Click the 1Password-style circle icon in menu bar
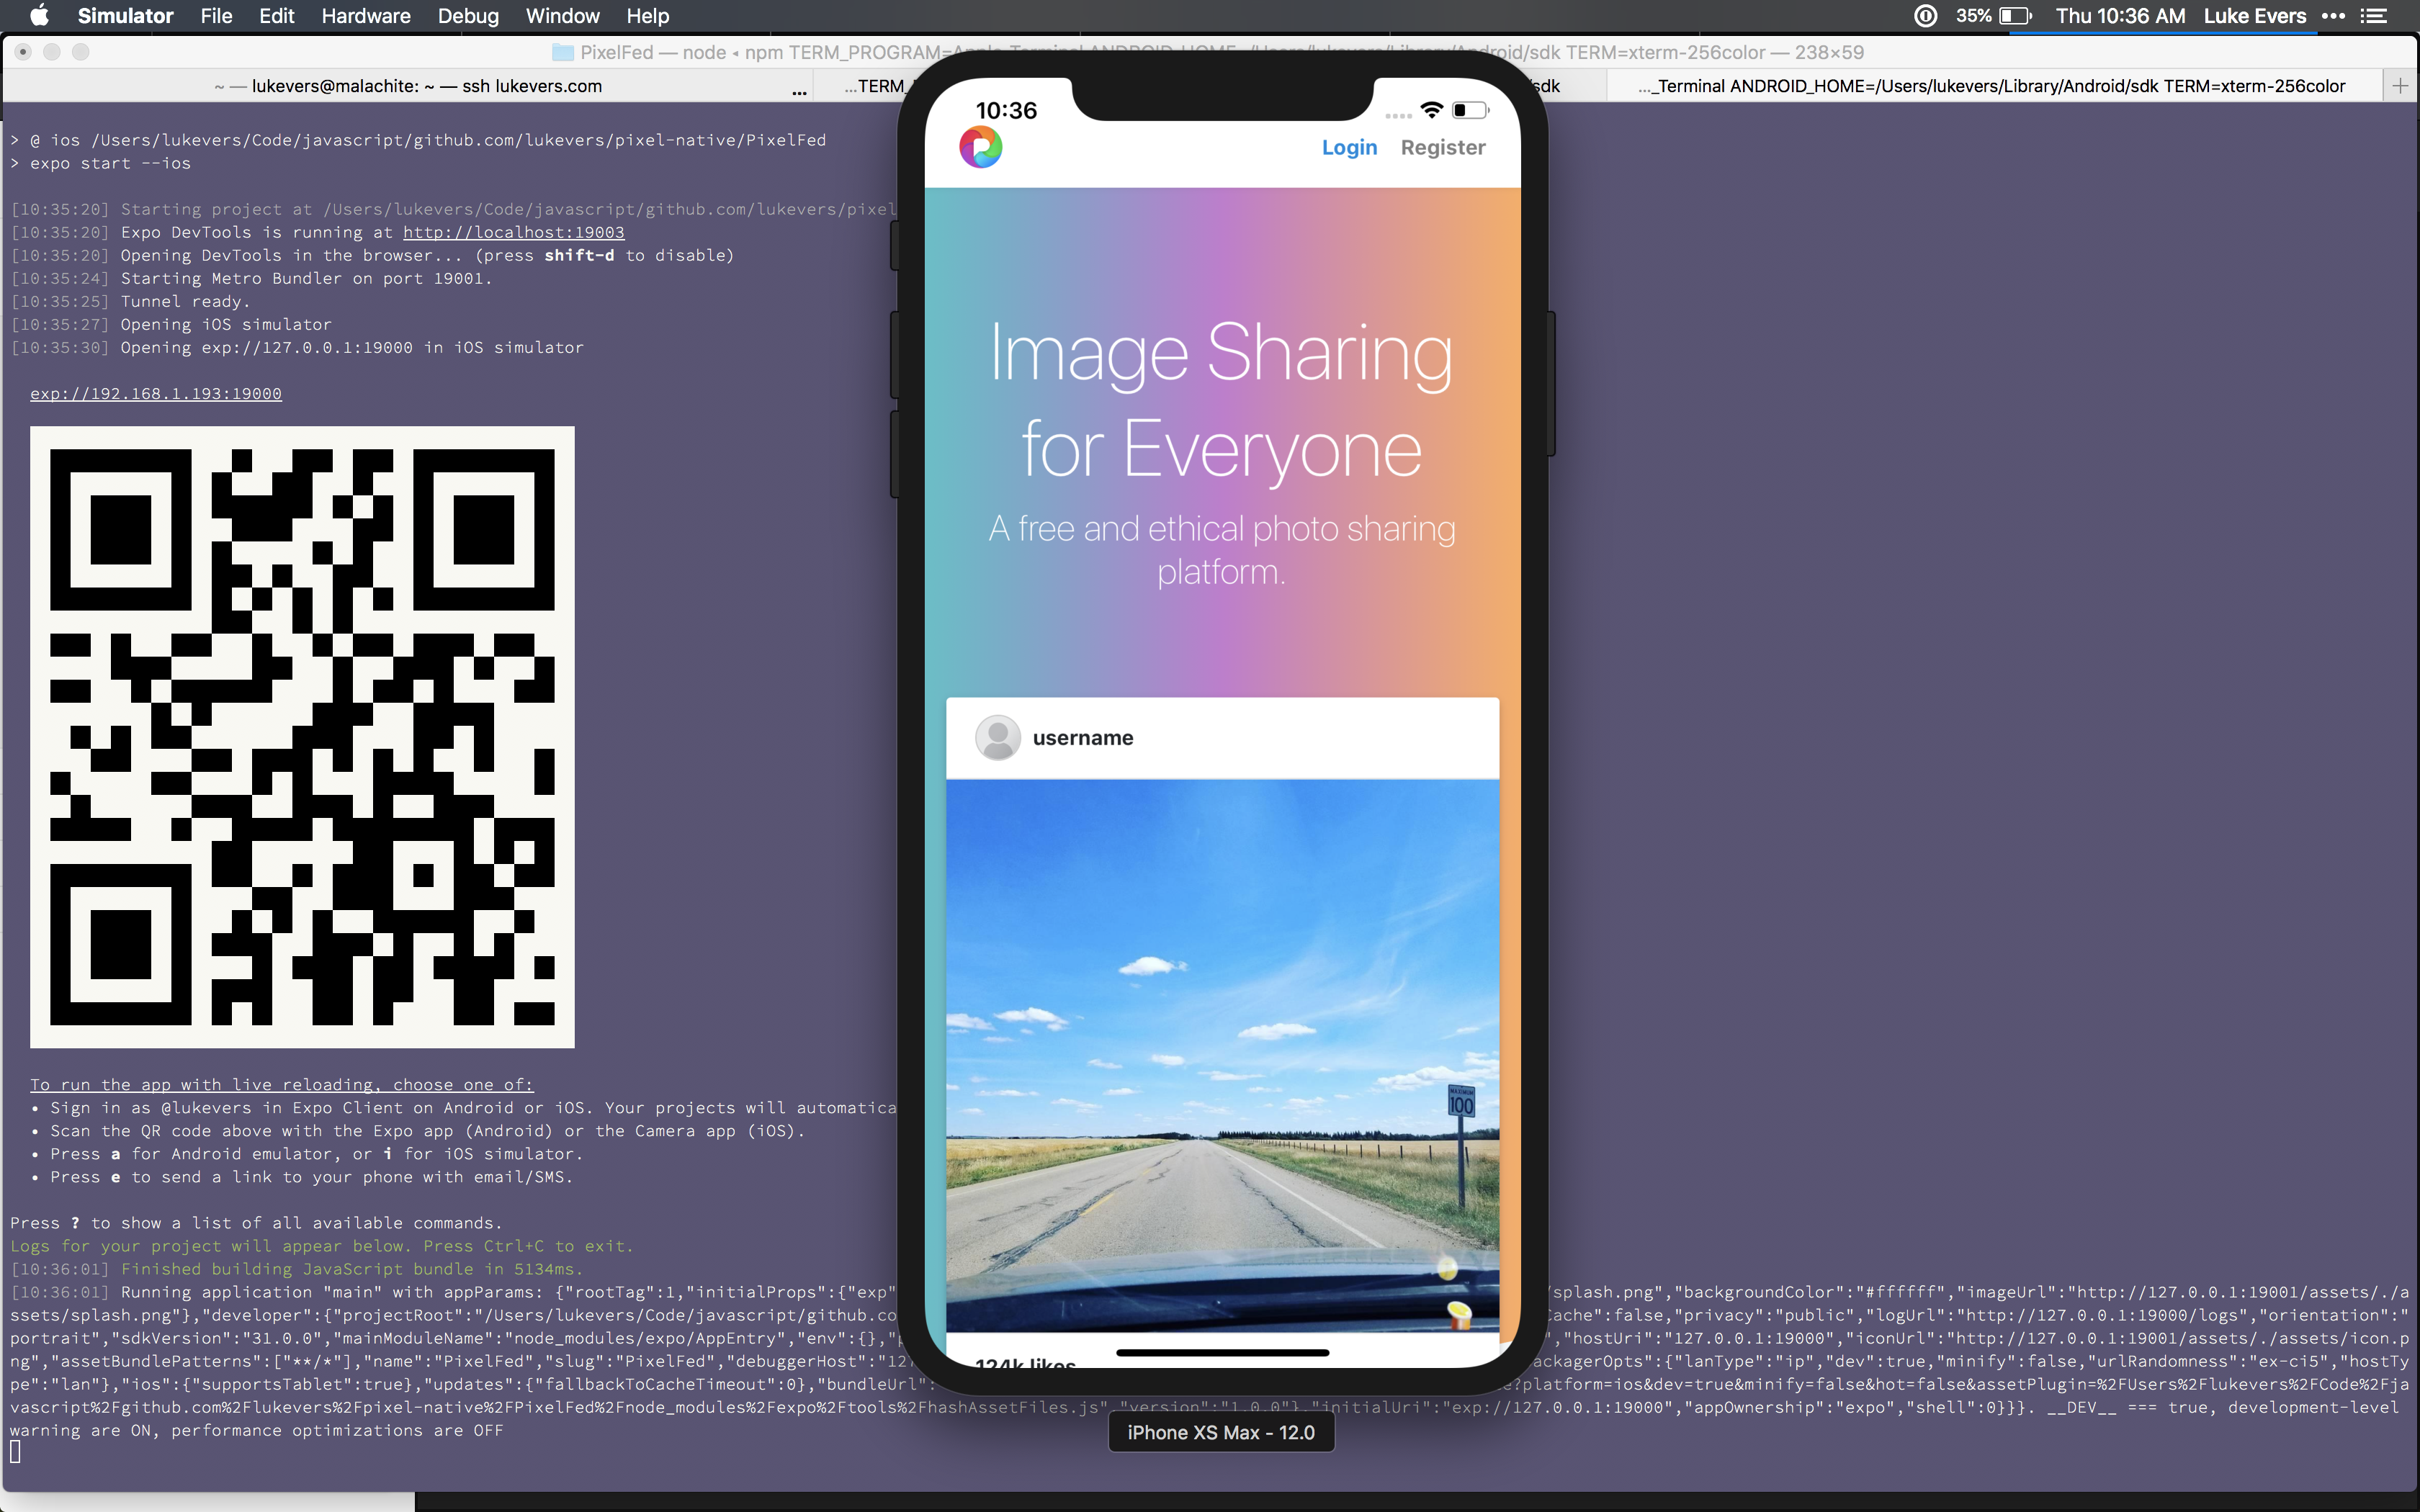Image resolution: width=2420 pixels, height=1512 pixels. pyautogui.click(x=1925, y=16)
